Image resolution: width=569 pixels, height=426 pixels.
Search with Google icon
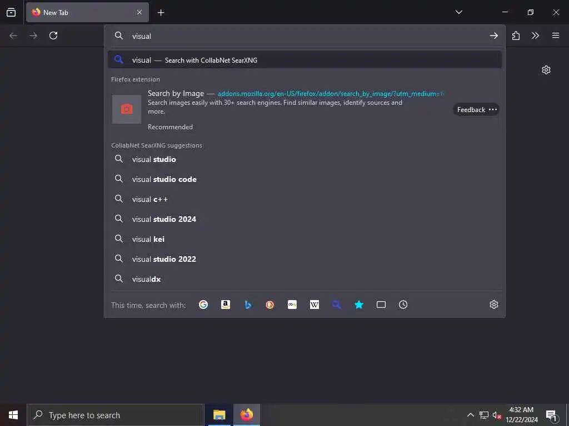click(x=203, y=305)
